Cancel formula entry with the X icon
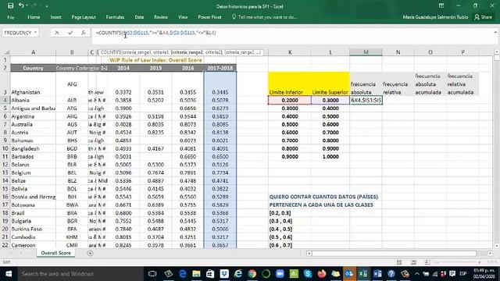The image size is (500, 281). tap(57, 33)
